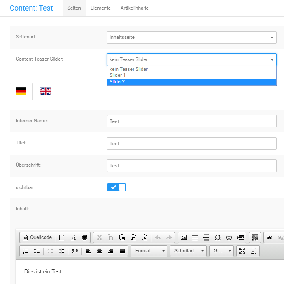
Task: Switch to English language flag tab
Action: (45, 91)
